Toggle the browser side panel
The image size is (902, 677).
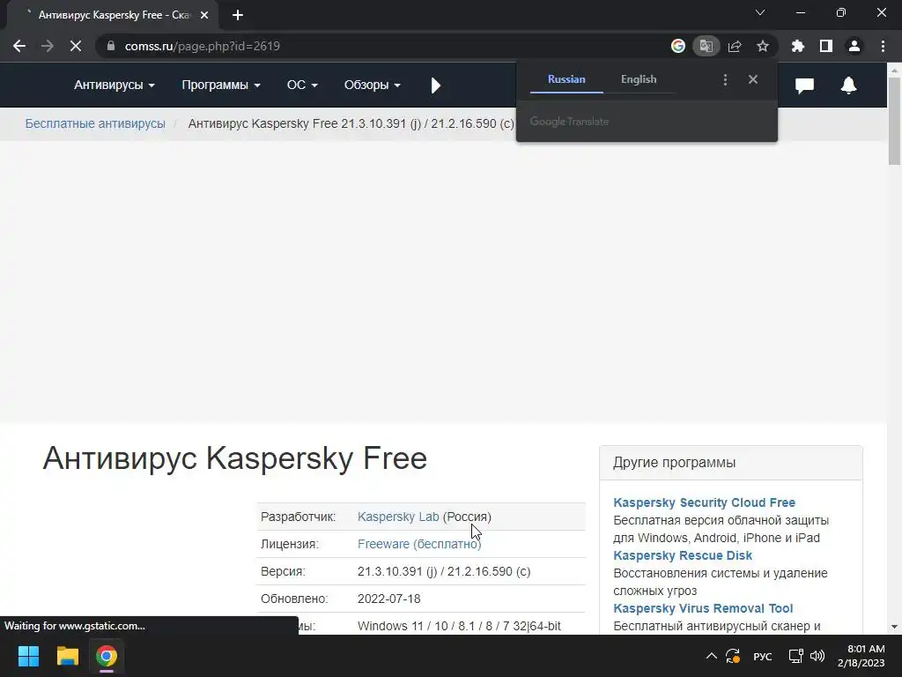(x=826, y=46)
